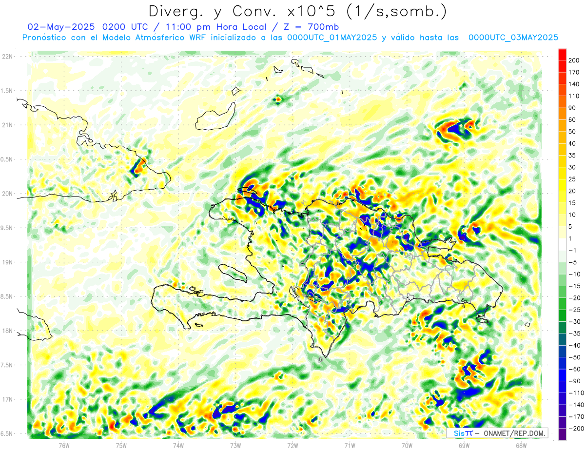Click the colorbar value '-5'
This screenshot has height=452, width=585.
coord(572,262)
